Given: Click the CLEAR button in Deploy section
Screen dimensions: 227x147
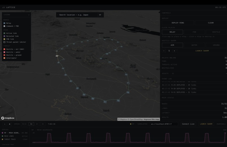Looking at the screenshot, I should pos(211,23).
